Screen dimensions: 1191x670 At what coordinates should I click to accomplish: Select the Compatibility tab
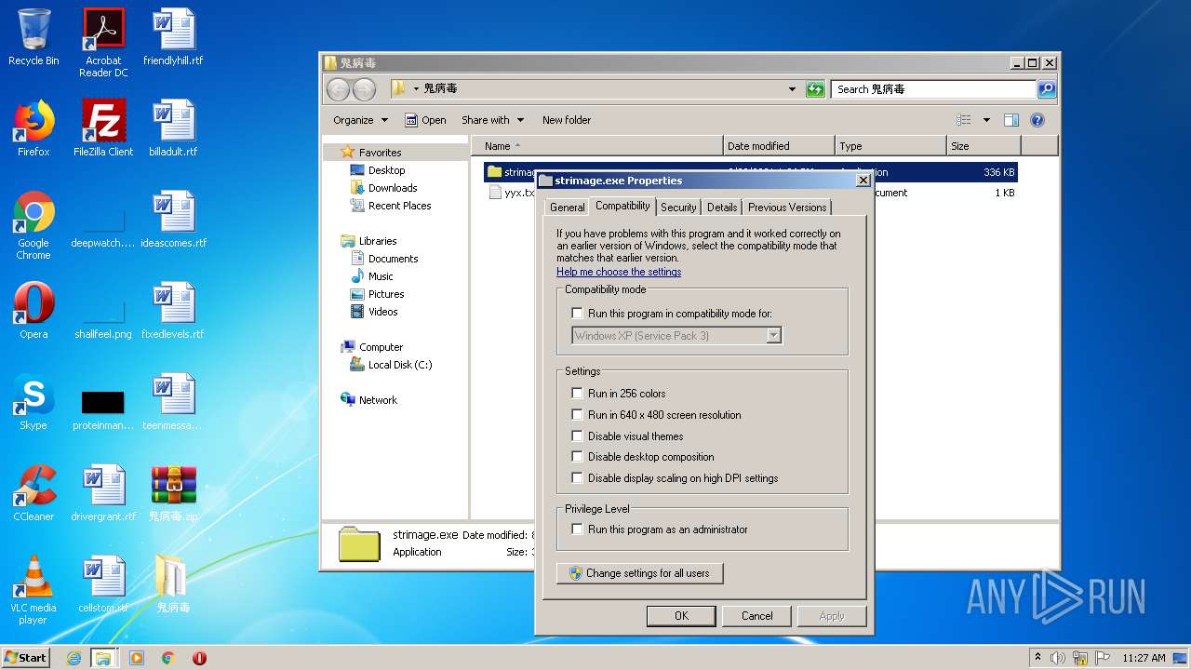[622, 206]
